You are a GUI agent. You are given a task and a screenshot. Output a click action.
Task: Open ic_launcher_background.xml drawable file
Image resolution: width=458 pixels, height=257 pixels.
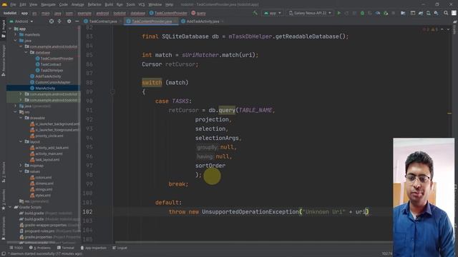click(54, 124)
